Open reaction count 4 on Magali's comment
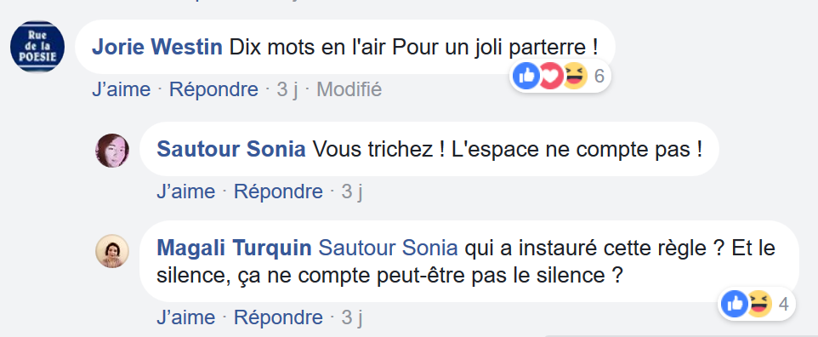 (x=783, y=304)
